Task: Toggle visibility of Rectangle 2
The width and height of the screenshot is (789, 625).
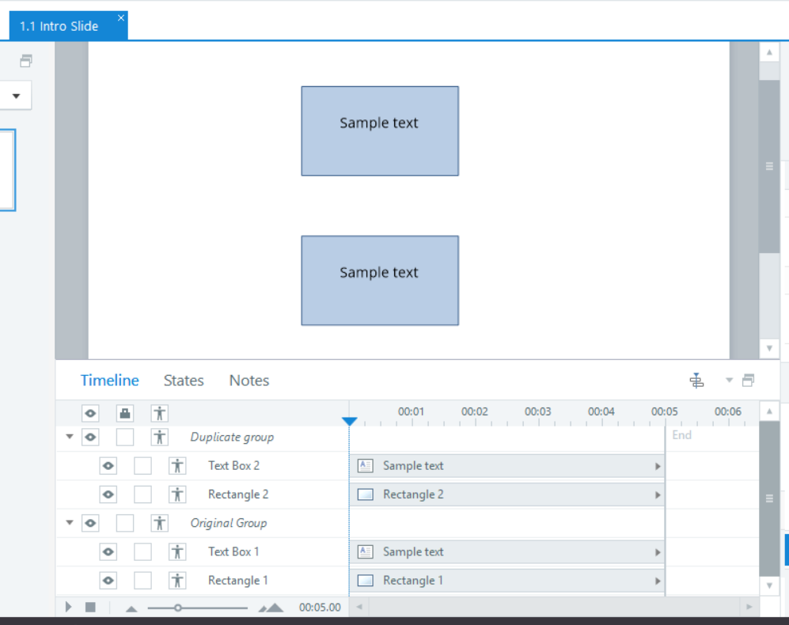Action: (x=108, y=494)
